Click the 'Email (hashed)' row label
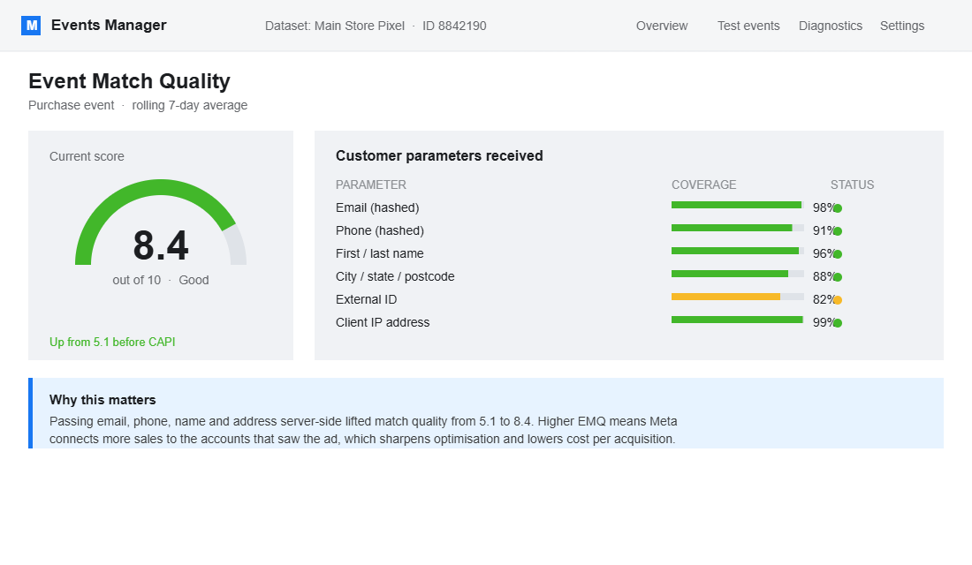The width and height of the screenshot is (972, 565). [x=377, y=207]
